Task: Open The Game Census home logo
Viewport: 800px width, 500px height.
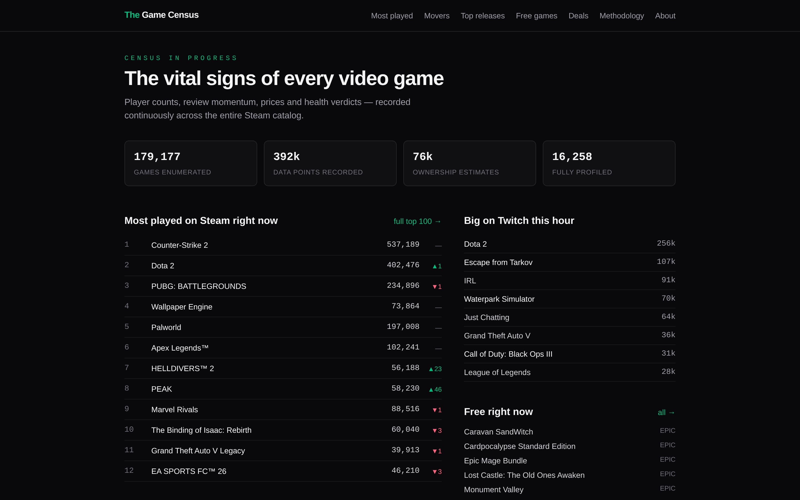Action: 161,15
